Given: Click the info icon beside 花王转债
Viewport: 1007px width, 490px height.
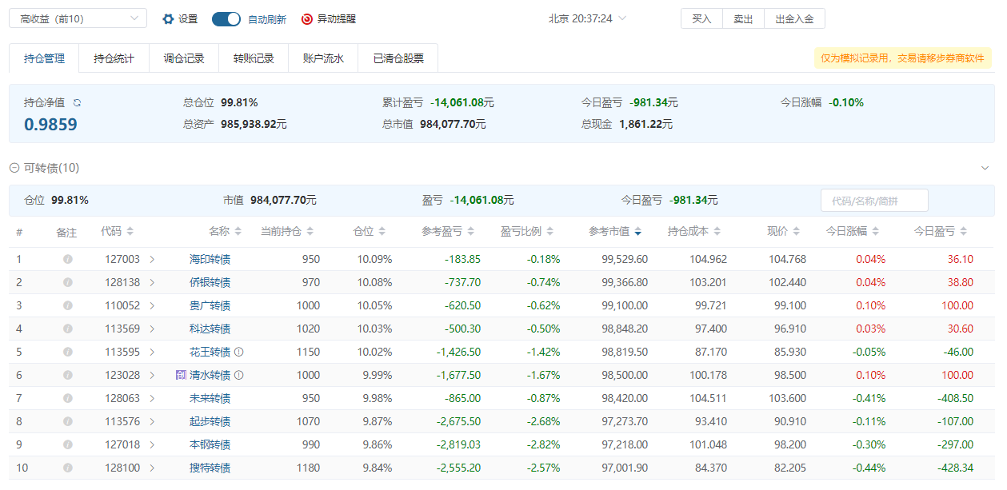Looking at the screenshot, I should (238, 352).
